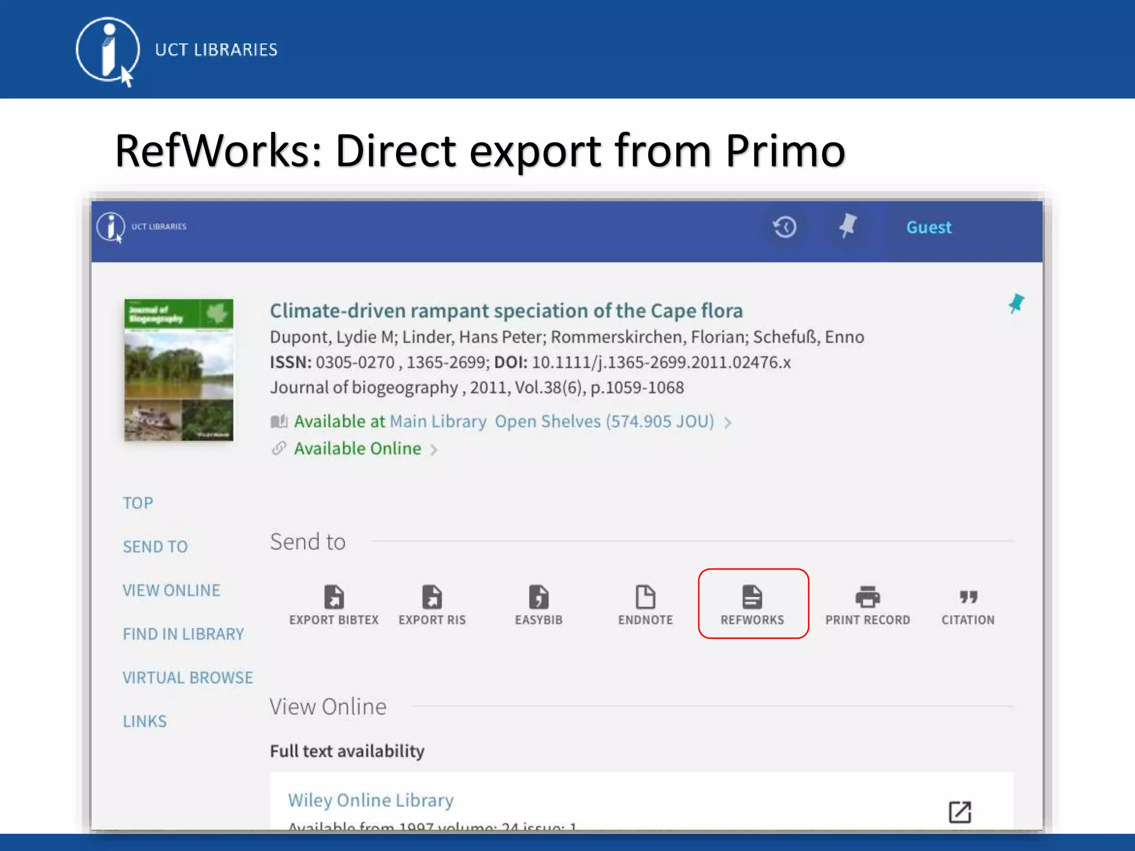Viewport: 1135px width, 851px height.
Task: Select the Journal of biogeography citation line
Action: (477, 387)
